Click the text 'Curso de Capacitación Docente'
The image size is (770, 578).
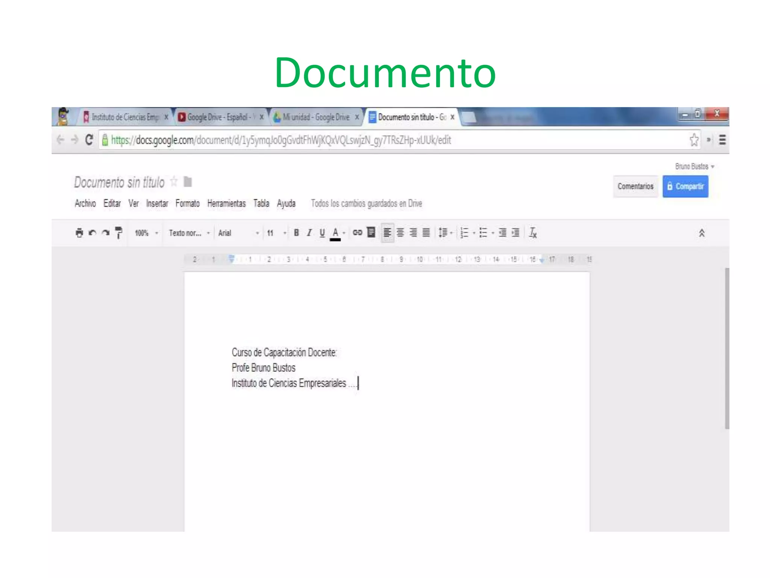coord(283,353)
